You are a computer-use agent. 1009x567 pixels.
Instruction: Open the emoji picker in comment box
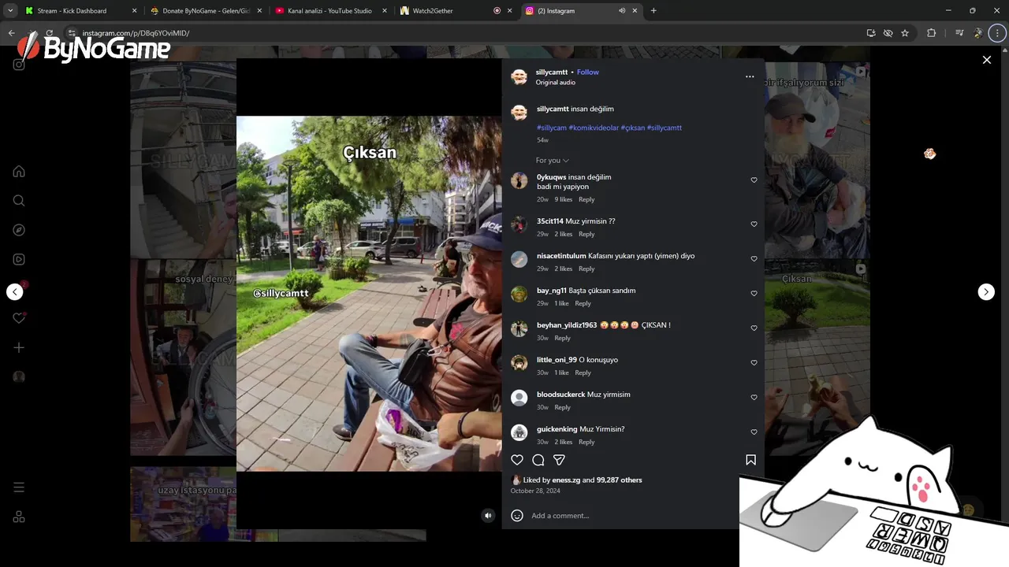click(517, 516)
